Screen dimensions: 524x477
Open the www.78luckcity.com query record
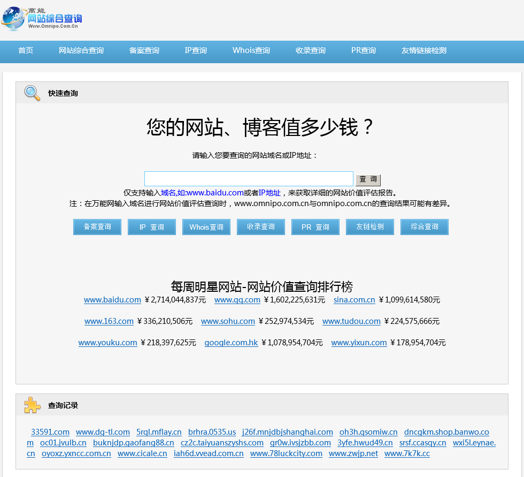pyautogui.click(x=286, y=453)
